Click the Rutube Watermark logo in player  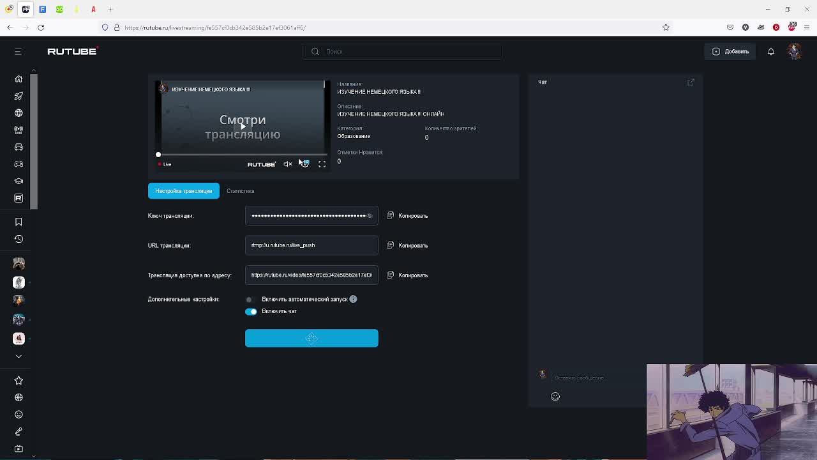coord(262,164)
